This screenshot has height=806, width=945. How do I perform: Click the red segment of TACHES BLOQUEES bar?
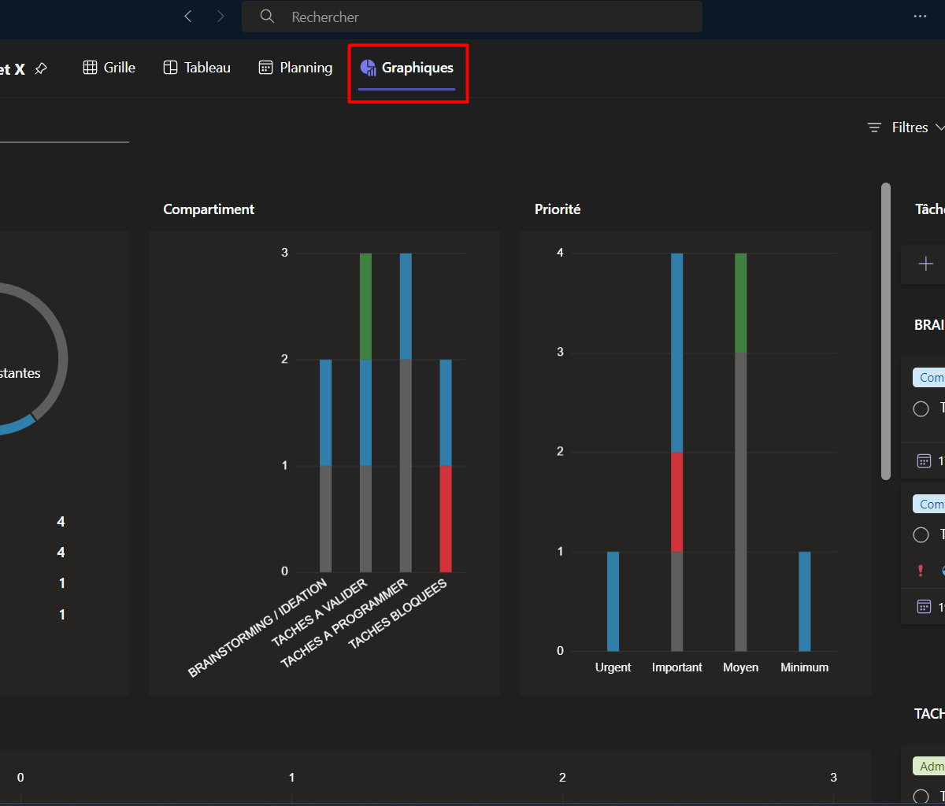[x=446, y=518]
